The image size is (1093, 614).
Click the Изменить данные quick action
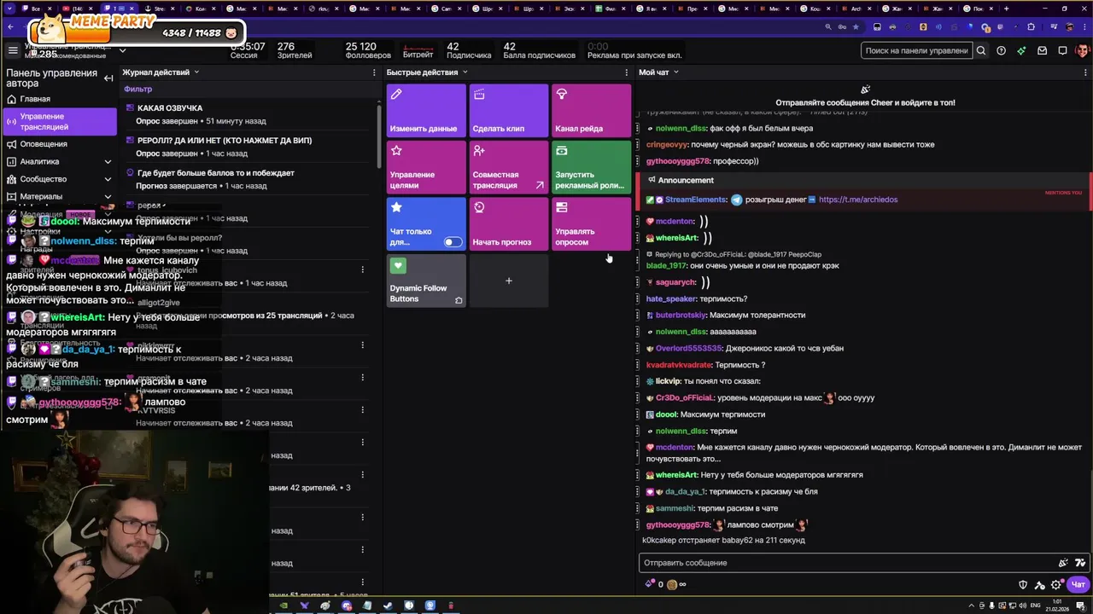click(426, 110)
